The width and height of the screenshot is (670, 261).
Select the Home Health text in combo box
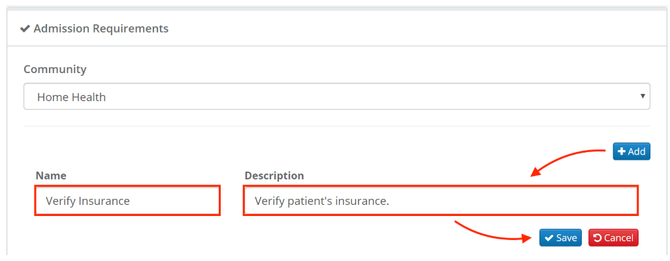(71, 97)
